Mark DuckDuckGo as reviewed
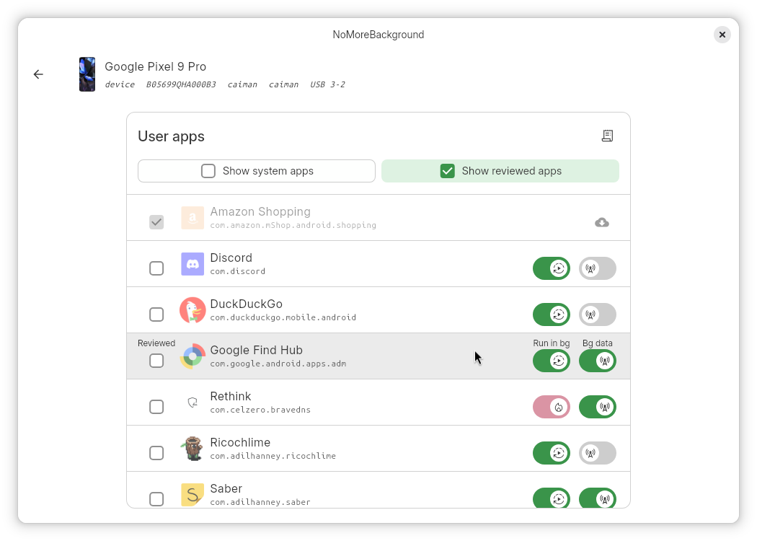757x541 pixels. pyautogui.click(x=156, y=315)
